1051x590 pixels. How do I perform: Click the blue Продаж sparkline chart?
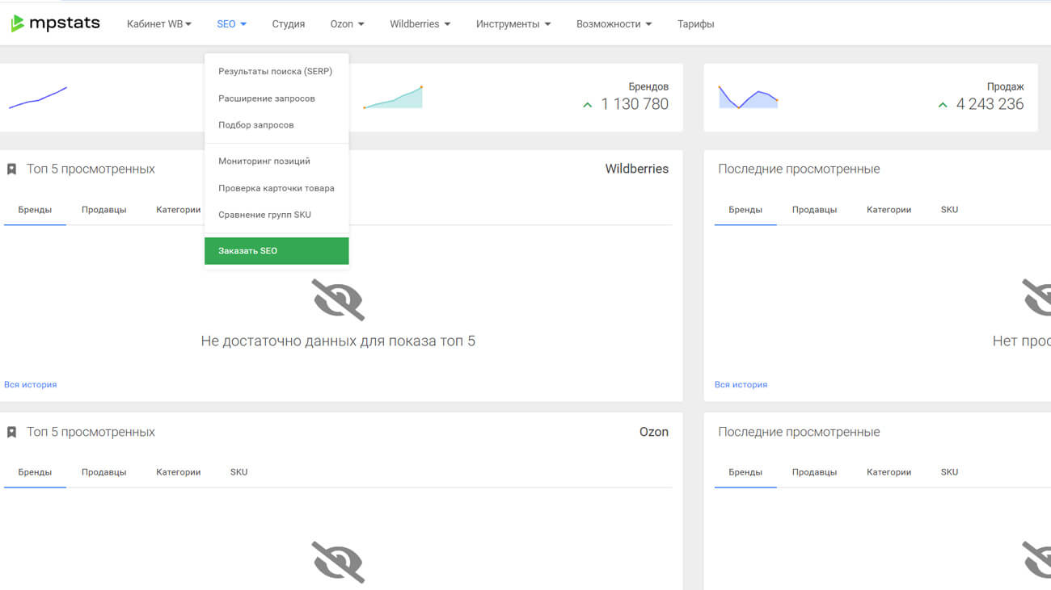pyautogui.click(x=748, y=98)
